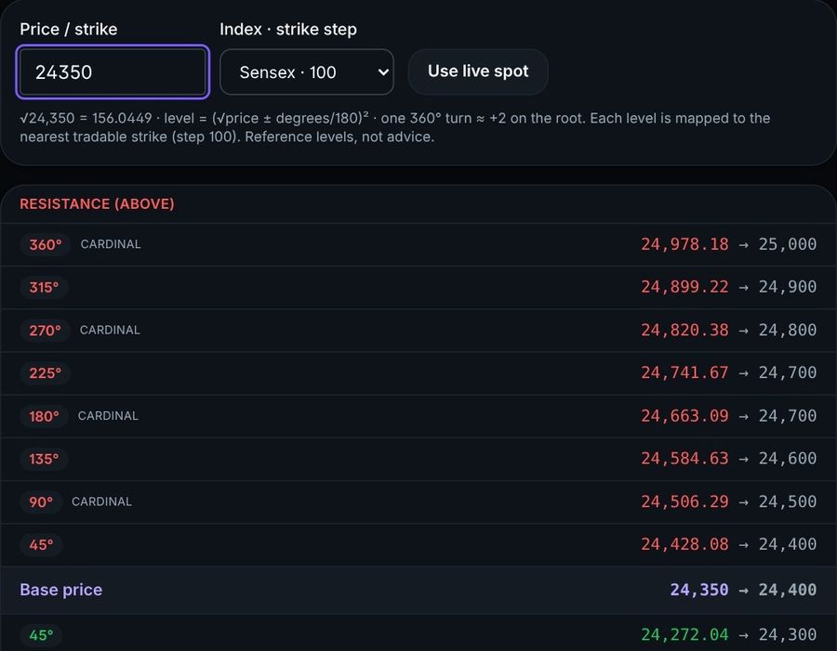This screenshot has height=651, width=837.
Task: Click the level value 24,820.38
Action: point(684,330)
